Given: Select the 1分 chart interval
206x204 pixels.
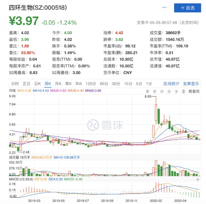Looking at the screenshot, I should tap(149, 84).
